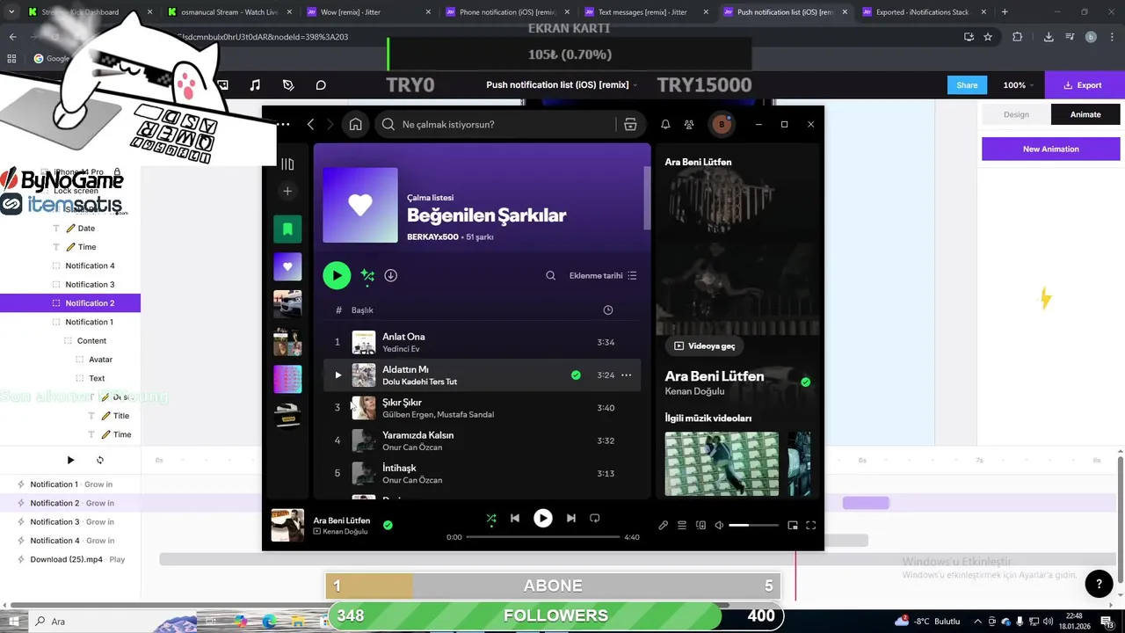Select the track Anlat Ona
Screen dimensions: 1125x633
click(x=482, y=342)
